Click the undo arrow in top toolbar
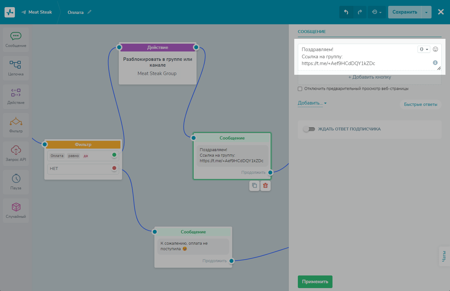This screenshot has height=291, width=450. click(x=346, y=12)
